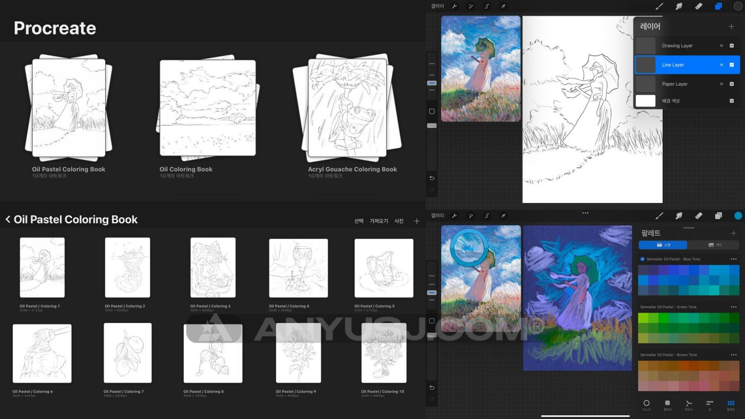Click 갤러리 Gallery in the palette screen

point(438,216)
